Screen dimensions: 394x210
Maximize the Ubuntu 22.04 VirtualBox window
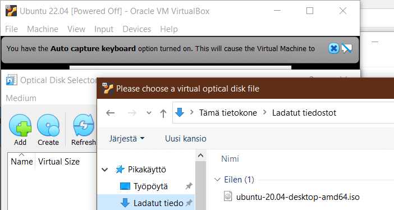[x=310, y=11]
